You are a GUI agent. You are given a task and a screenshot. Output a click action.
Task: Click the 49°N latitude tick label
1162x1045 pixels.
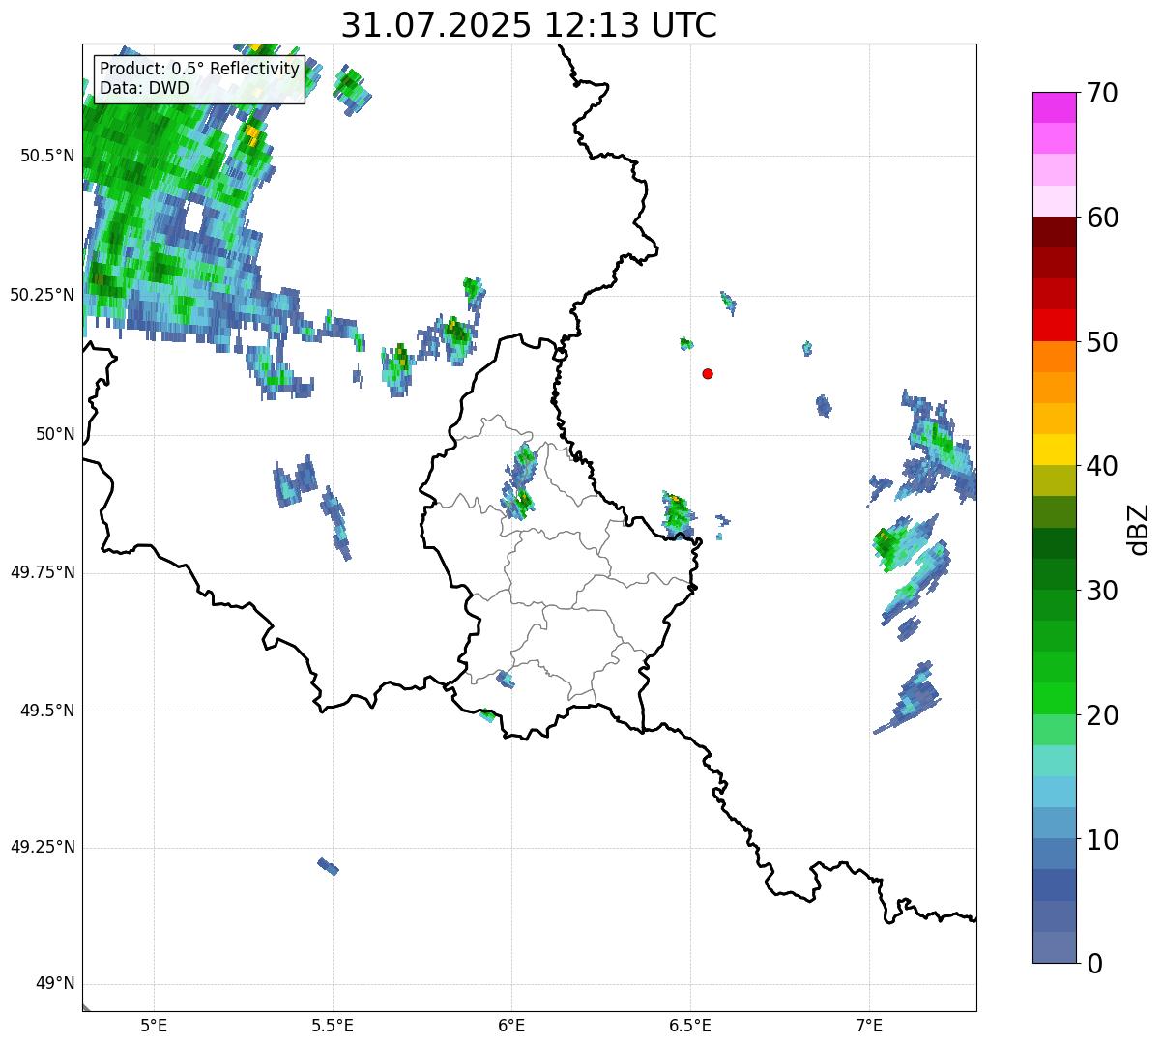click(x=55, y=984)
